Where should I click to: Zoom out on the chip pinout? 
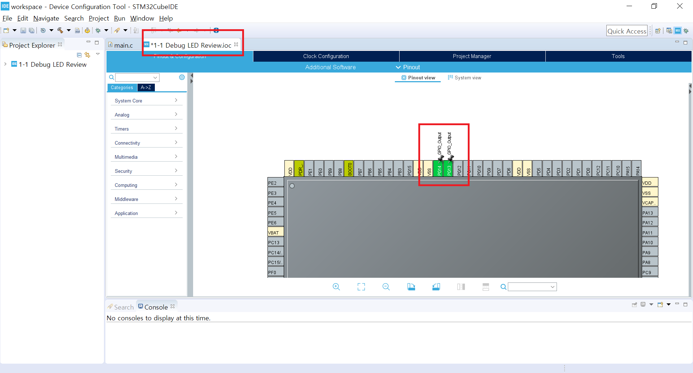click(x=386, y=287)
